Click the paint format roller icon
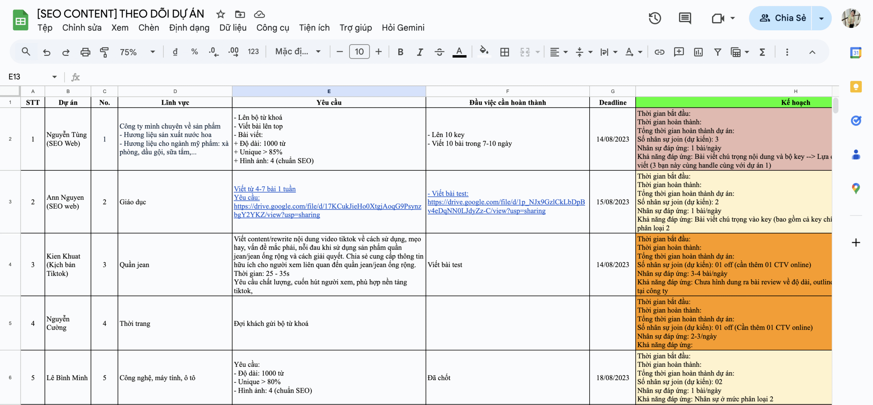This screenshot has width=873, height=405. click(104, 52)
